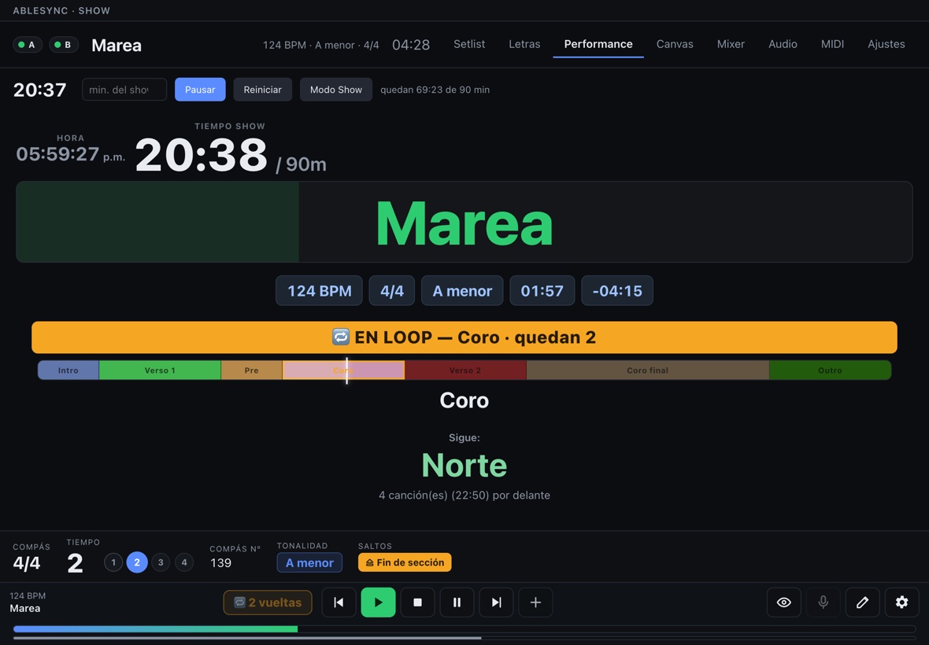929x645 pixels.
Task: Click the Reiniciar button
Action: pos(262,90)
